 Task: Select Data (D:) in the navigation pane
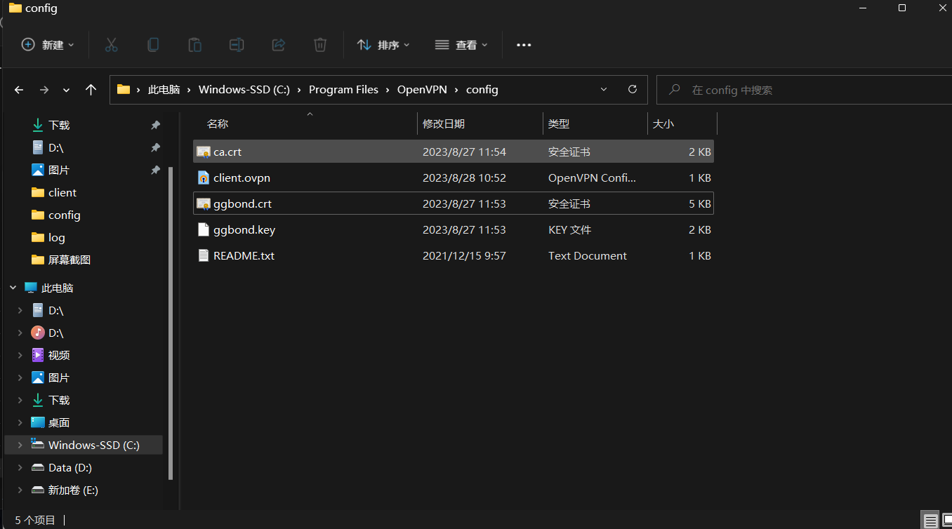click(x=70, y=467)
